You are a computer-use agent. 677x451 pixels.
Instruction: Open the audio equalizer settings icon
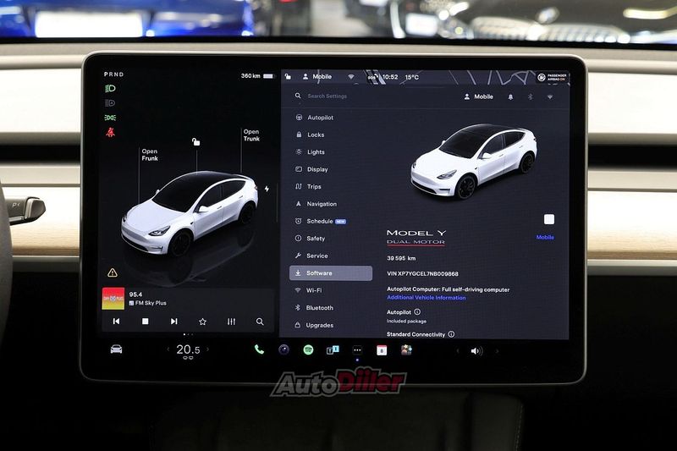[231, 322]
